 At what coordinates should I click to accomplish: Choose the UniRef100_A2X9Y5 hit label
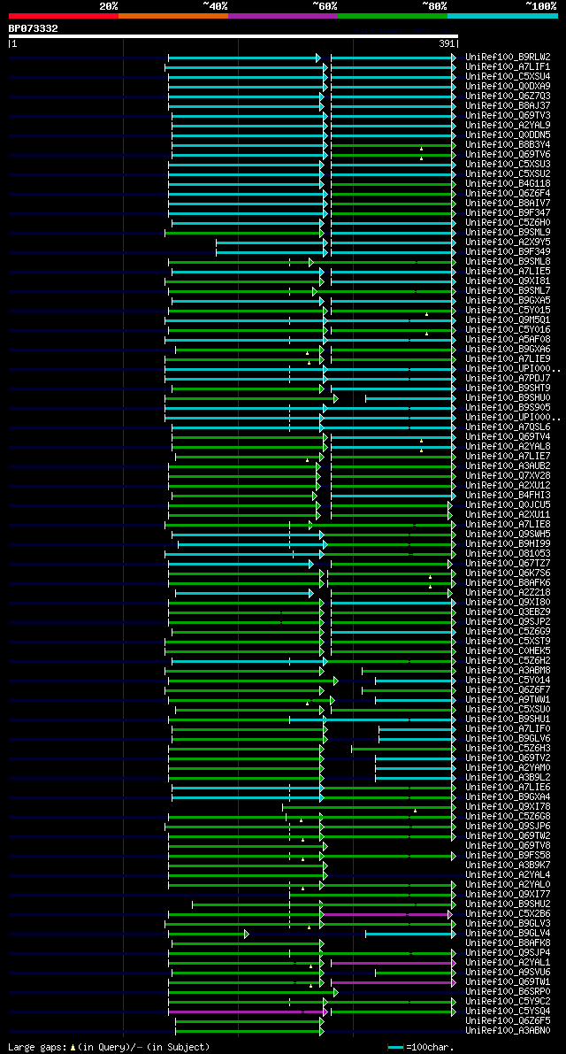pyautogui.click(x=508, y=242)
